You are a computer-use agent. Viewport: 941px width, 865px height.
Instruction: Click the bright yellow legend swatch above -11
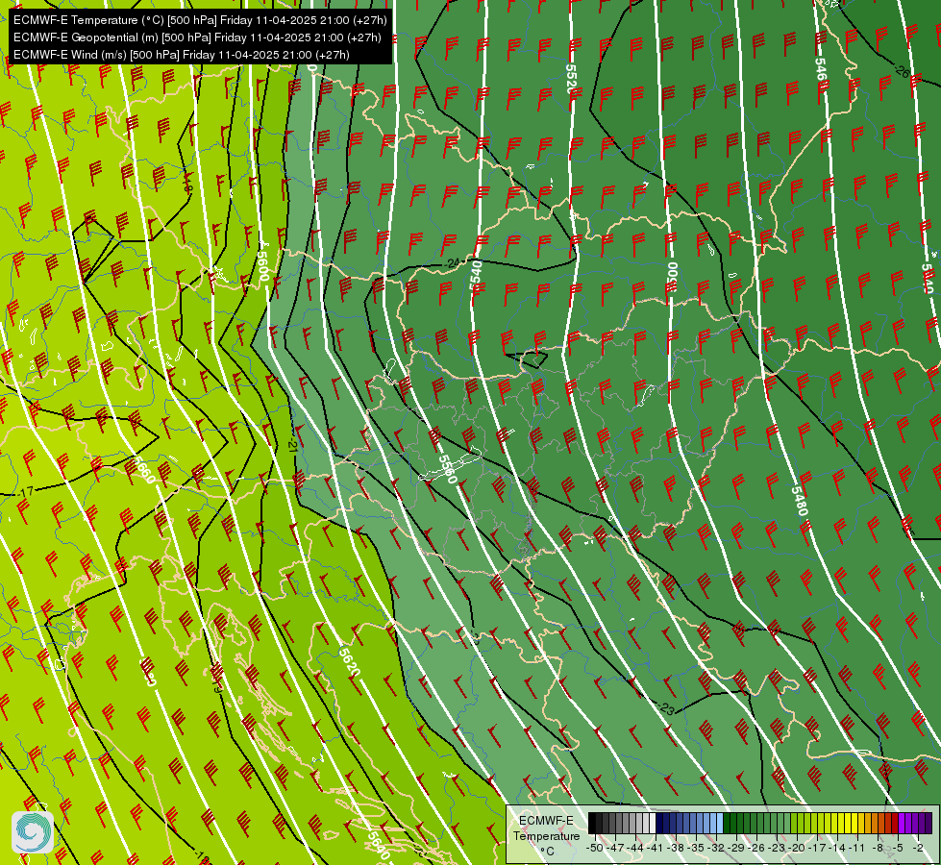(x=854, y=823)
